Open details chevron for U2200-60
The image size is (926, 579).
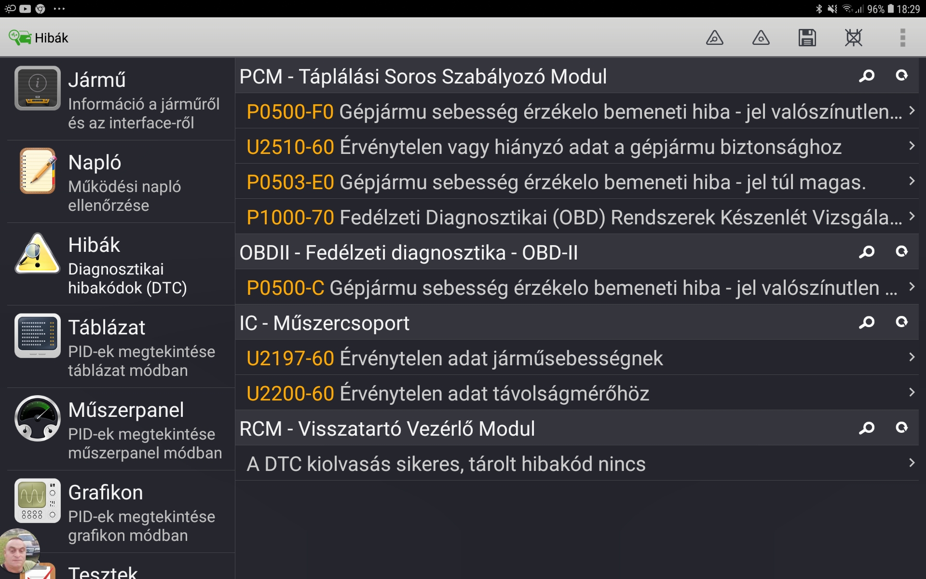point(912,393)
